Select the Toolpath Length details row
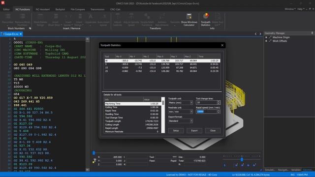Image resolution: width=315 pixels, height=177 pixels. (132, 121)
